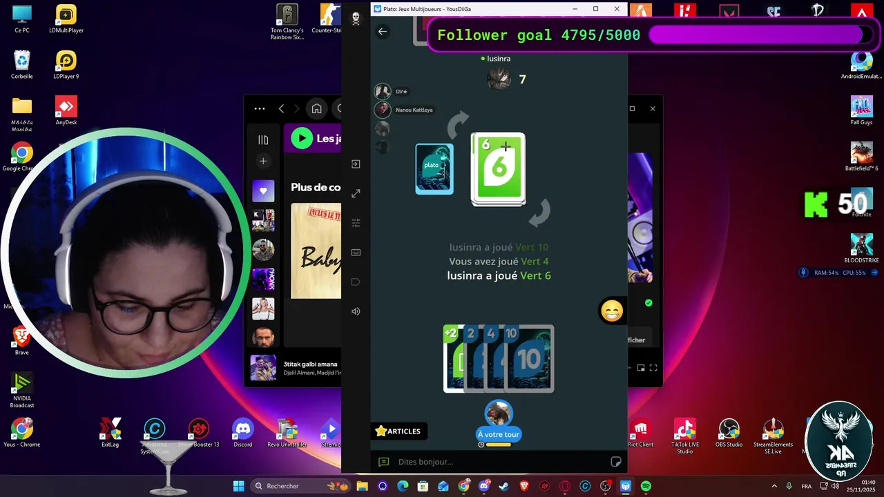The width and height of the screenshot is (884, 497).
Task: Open LDPlayer 9 desktop shortcut
Action: [66, 65]
